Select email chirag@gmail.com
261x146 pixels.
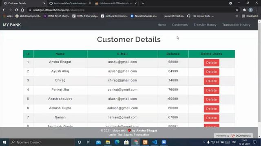point(122,80)
